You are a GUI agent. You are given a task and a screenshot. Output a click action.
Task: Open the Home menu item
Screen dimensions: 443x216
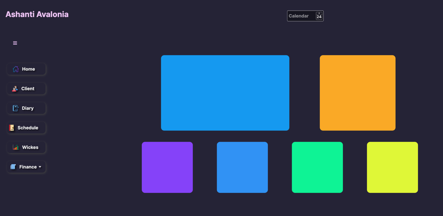coord(28,69)
